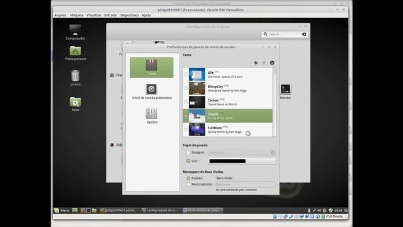Screen dimensions: 403x227
Task: Click the 'Steampunk theme by Sam Riggs' text
Action: tap(227, 91)
